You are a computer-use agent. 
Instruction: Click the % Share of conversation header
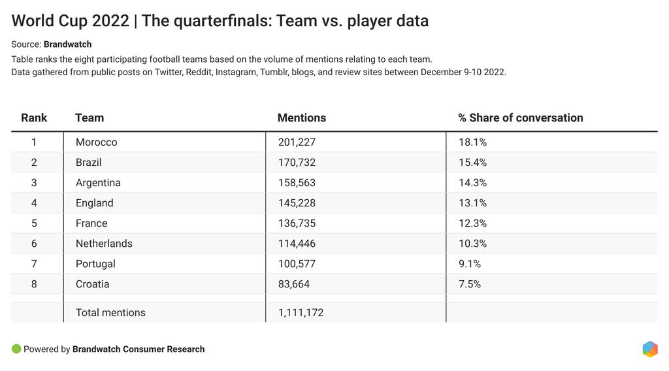[x=520, y=118]
